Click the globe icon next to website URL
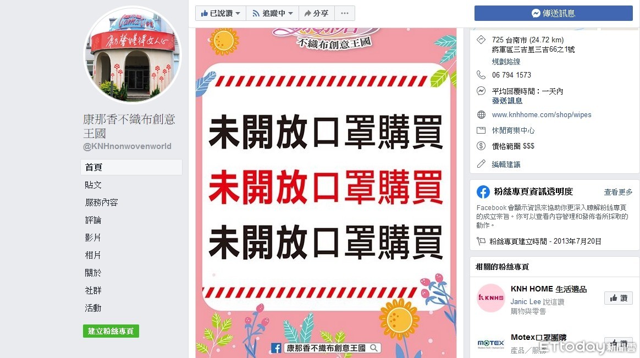Screen dimensions: 640x358 click(481, 115)
